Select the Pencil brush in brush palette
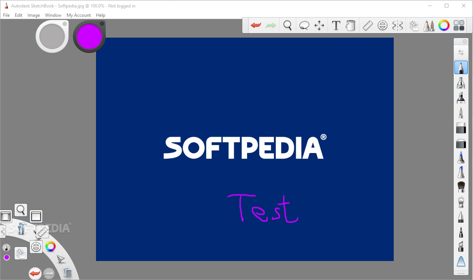The width and height of the screenshot is (473, 280). pyautogui.click(x=461, y=67)
